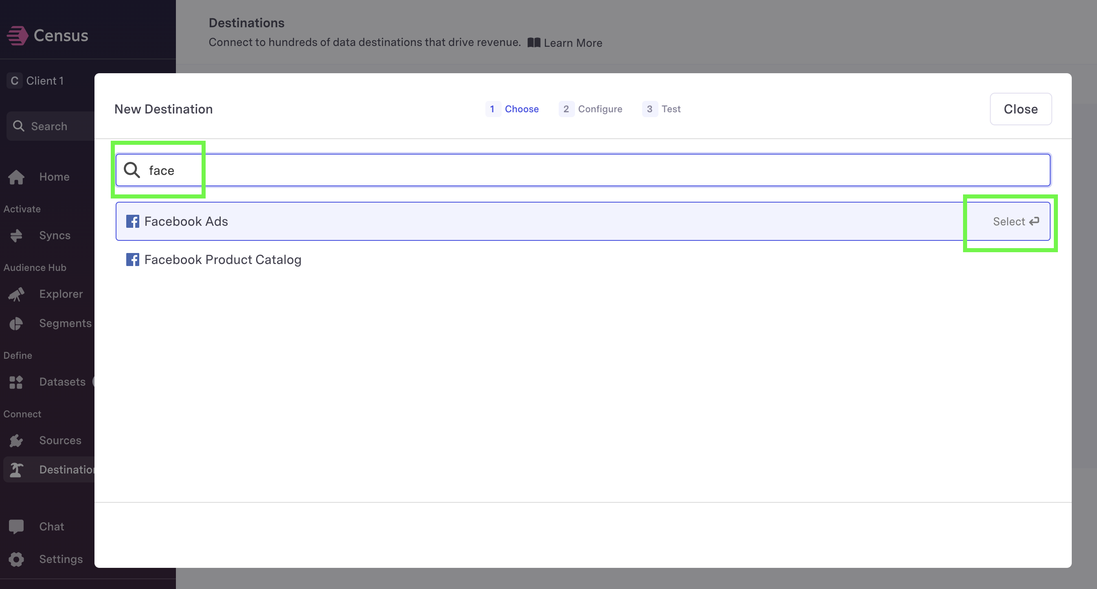
Task: Click the New Destination dialog title
Action: [x=164, y=109]
